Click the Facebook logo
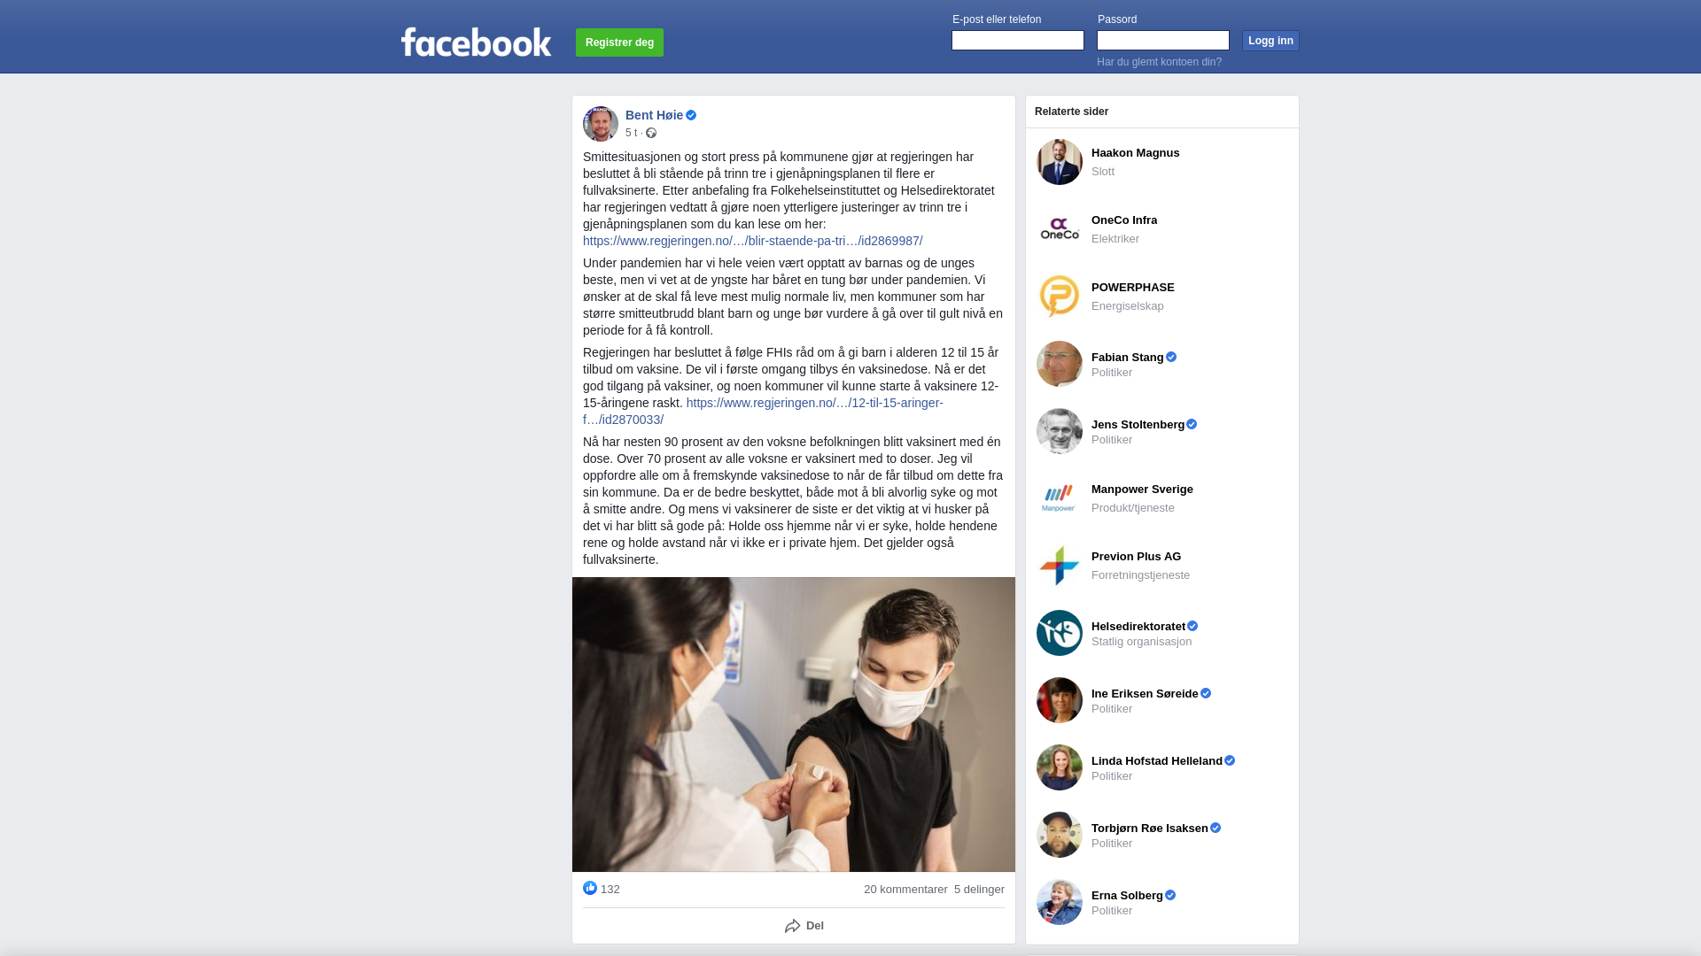The height and width of the screenshot is (956, 1701). (x=476, y=42)
